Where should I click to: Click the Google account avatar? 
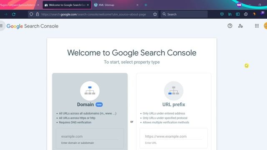[x=265, y=26]
